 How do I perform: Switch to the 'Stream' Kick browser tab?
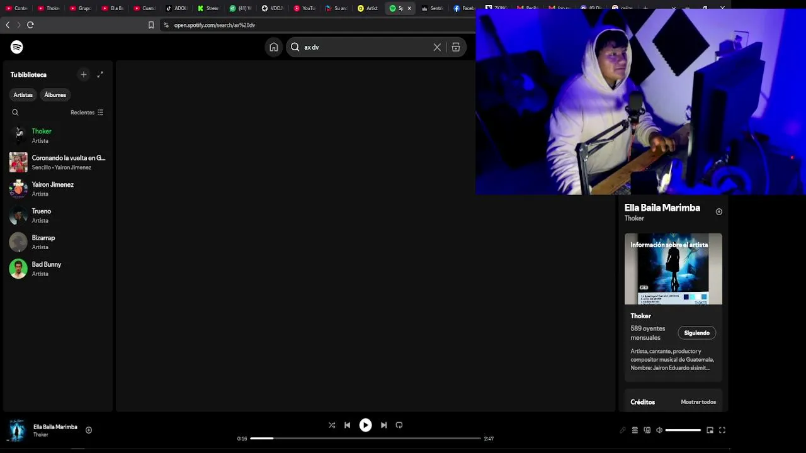209,8
